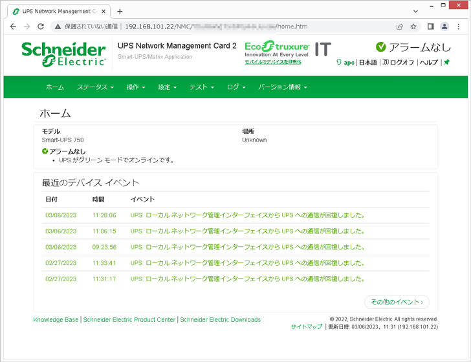Go back with the browser back arrow
471x362 pixels.
tap(13, 27)
